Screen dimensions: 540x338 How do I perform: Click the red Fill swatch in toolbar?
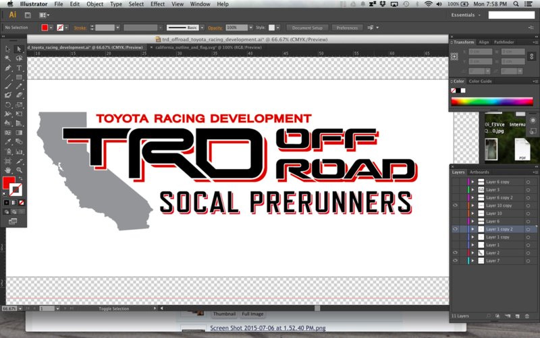click(8, 183)
